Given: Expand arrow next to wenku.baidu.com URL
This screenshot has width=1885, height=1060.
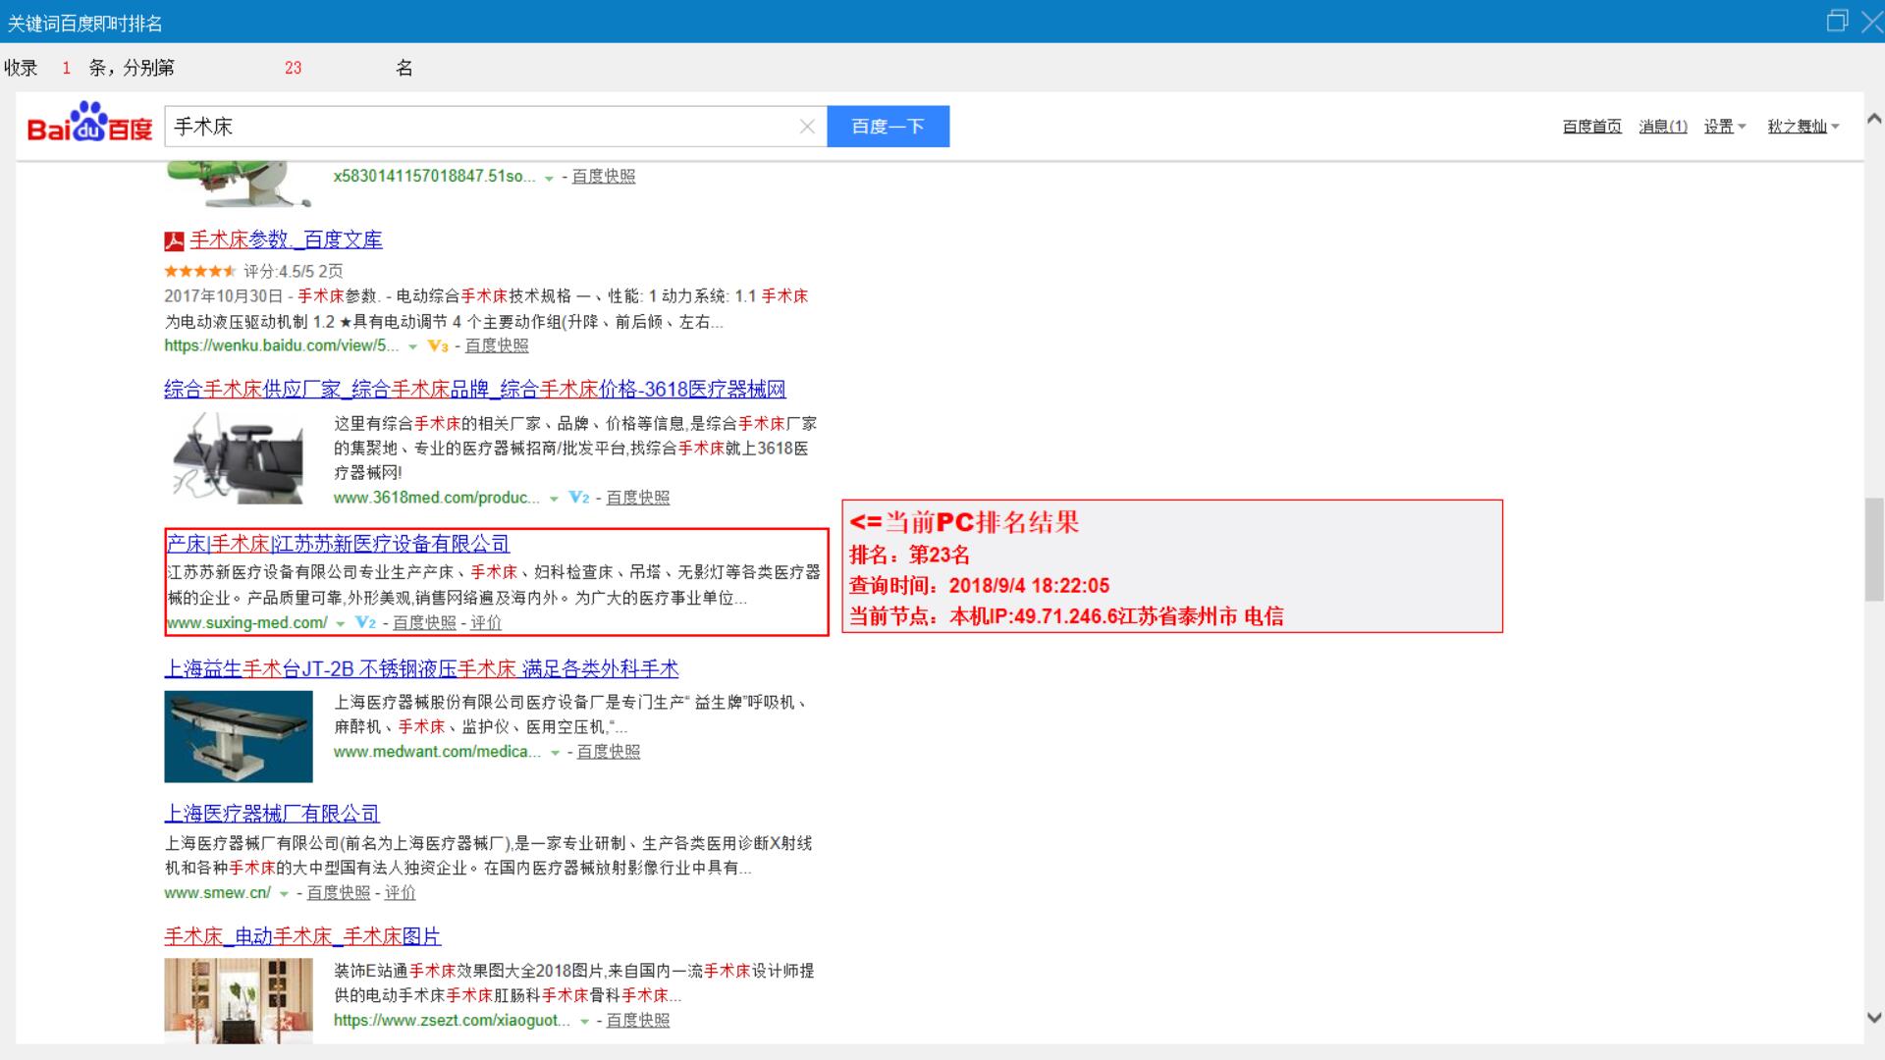Looking at the screenshot, I should [x=413, y=346].
